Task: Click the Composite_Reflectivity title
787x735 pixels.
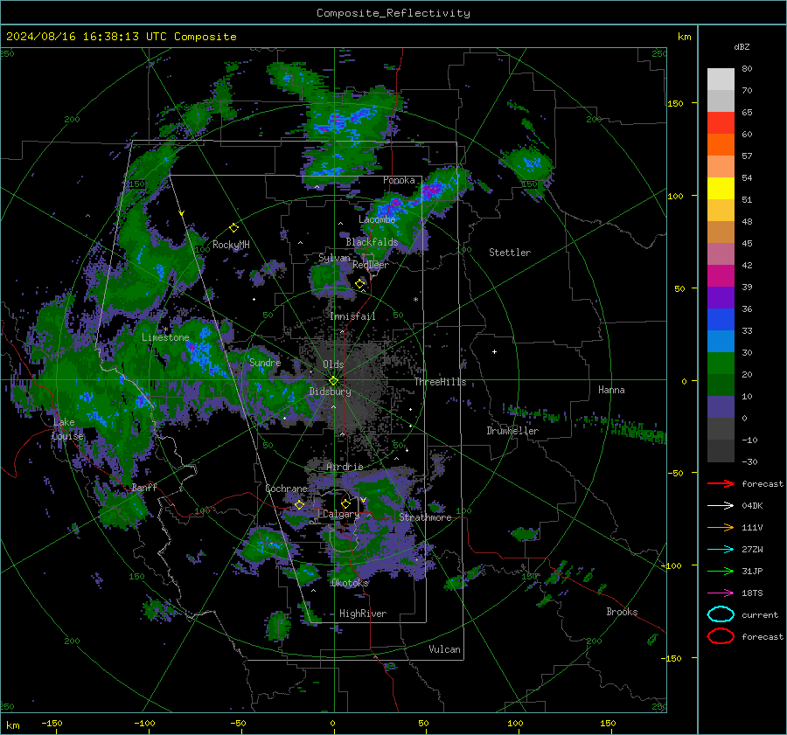Action: (393, 13)
